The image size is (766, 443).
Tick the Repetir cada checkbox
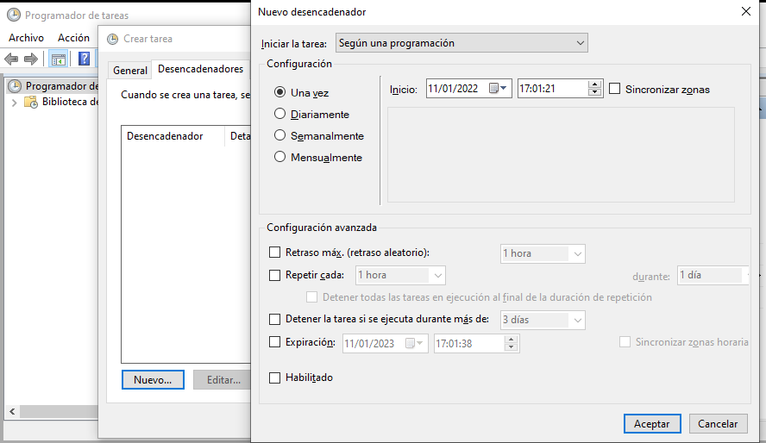275,275
